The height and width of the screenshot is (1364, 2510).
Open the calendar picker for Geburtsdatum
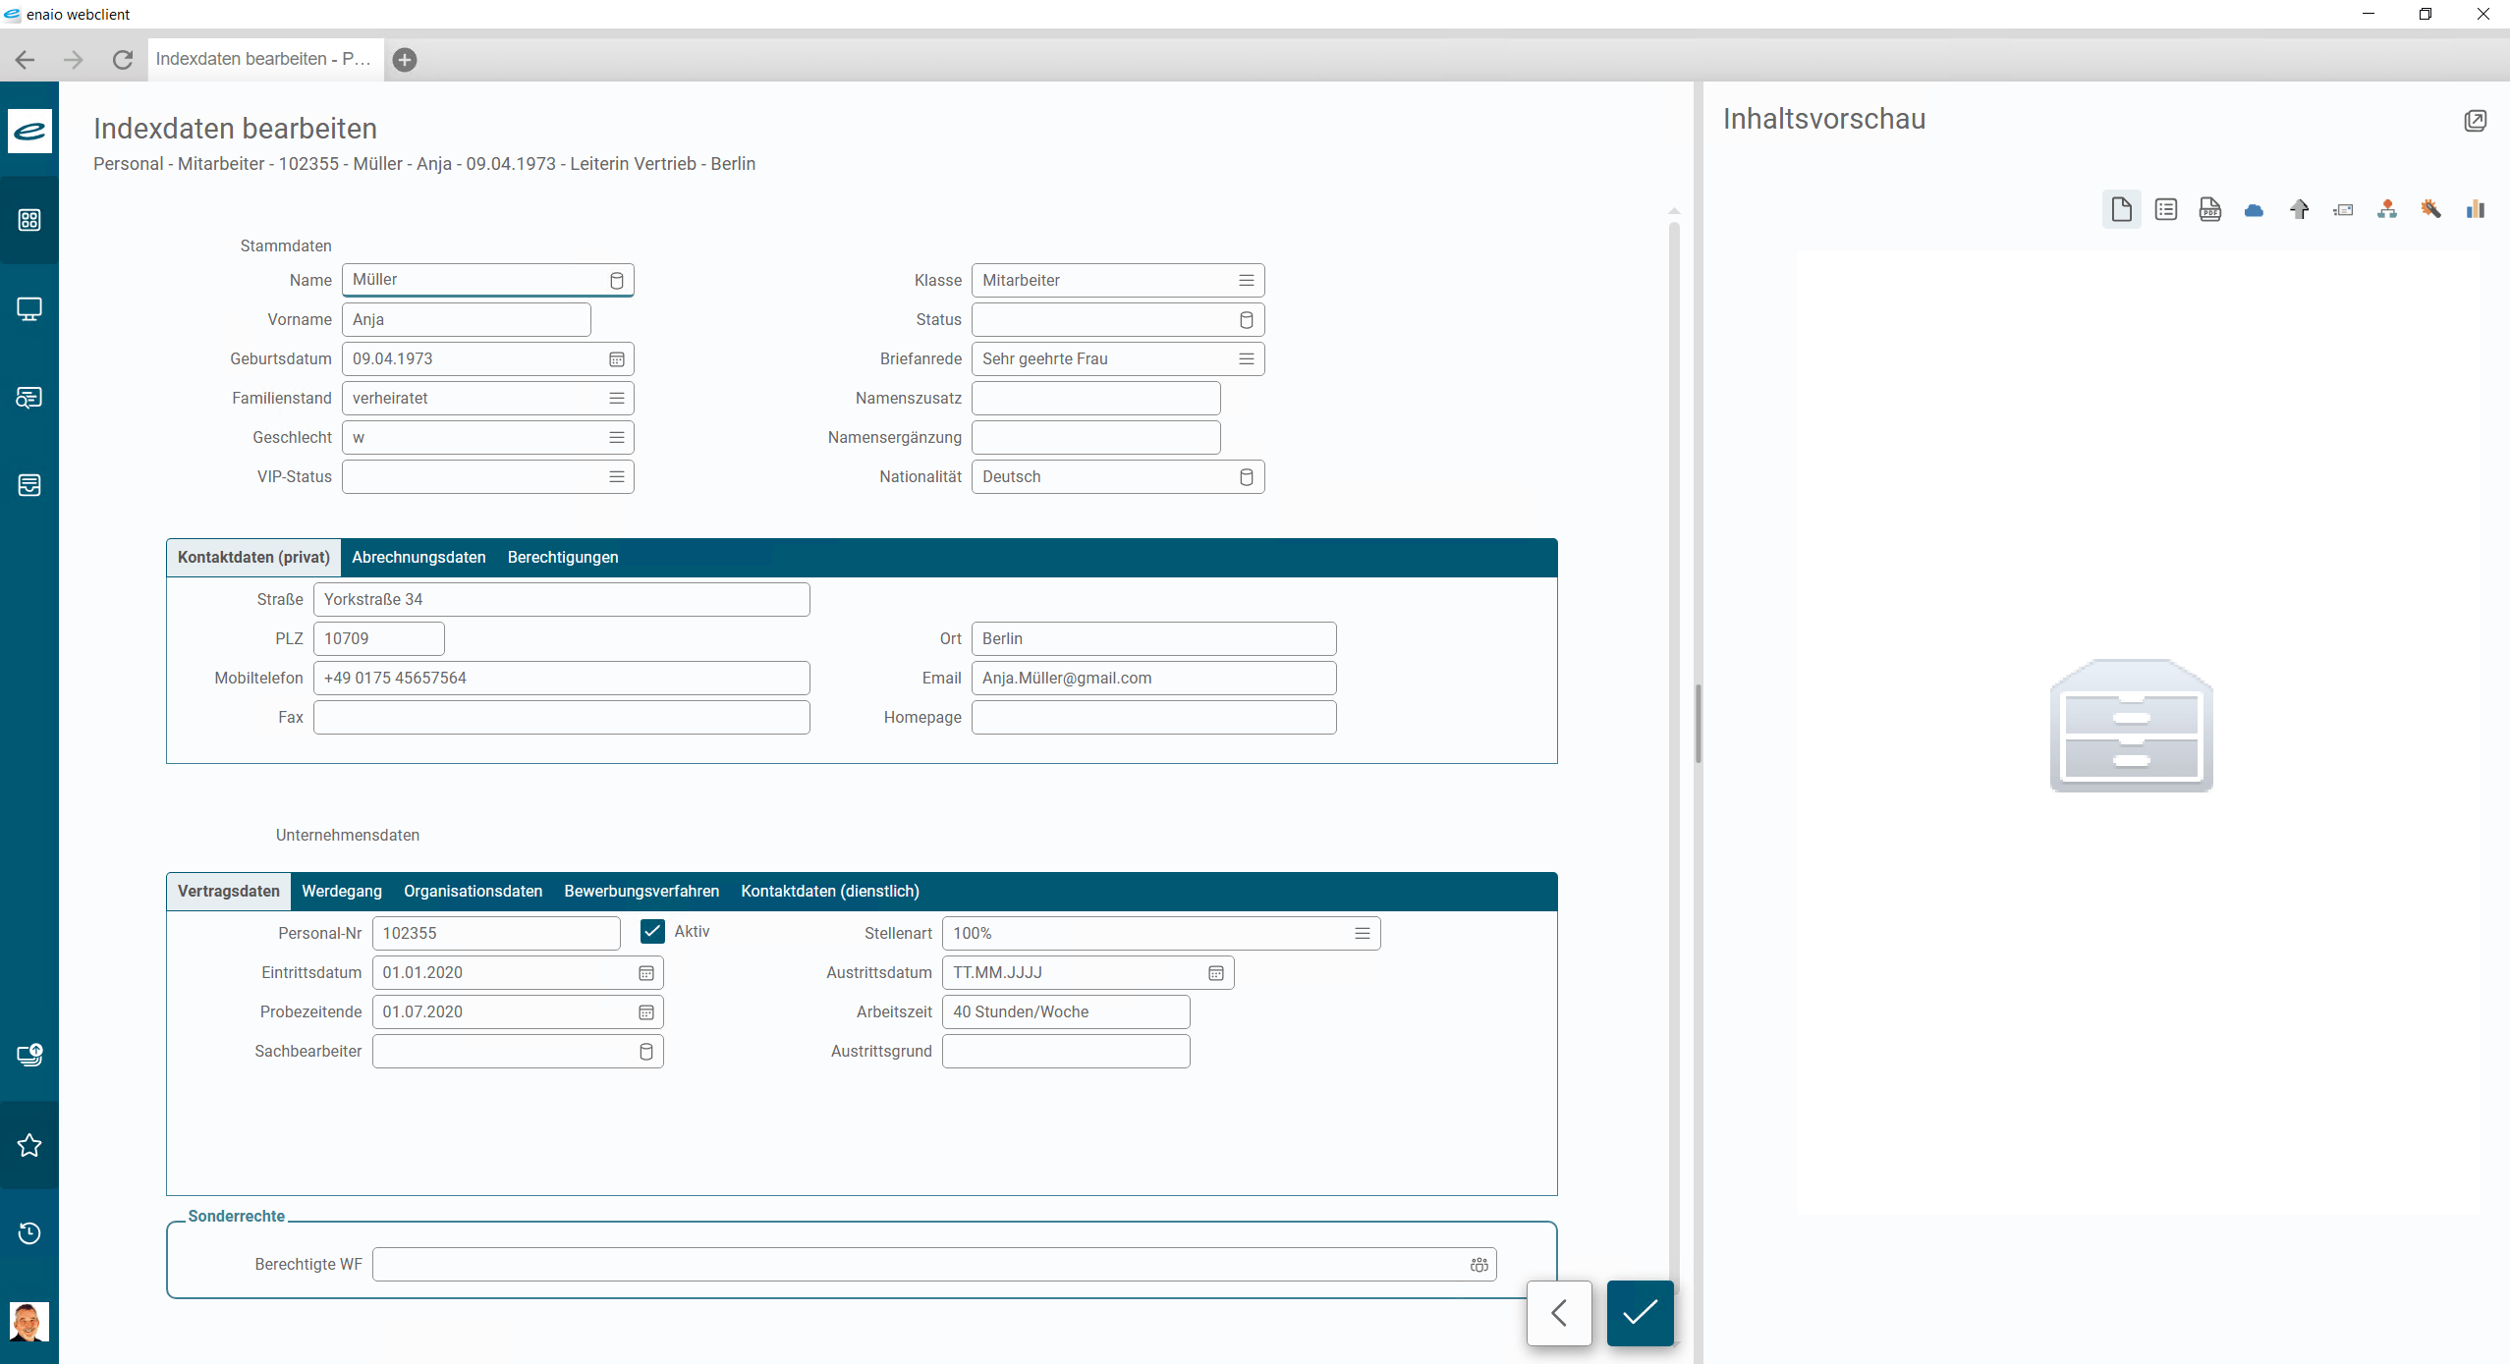click(616, 359)
